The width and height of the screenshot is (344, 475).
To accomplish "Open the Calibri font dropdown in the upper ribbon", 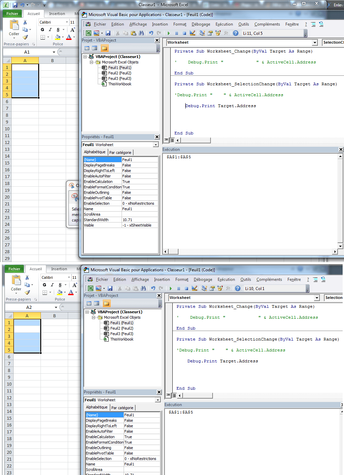I will (x=67, y=22).
